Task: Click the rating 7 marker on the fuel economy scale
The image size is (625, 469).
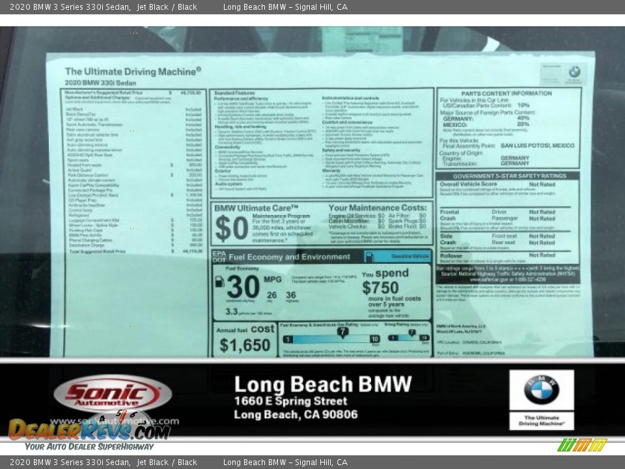Action: [x=343, y=331]
